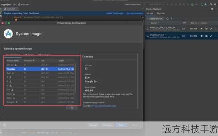Click Cancel in the dialog
218x136 pixels.
[93, 125]
